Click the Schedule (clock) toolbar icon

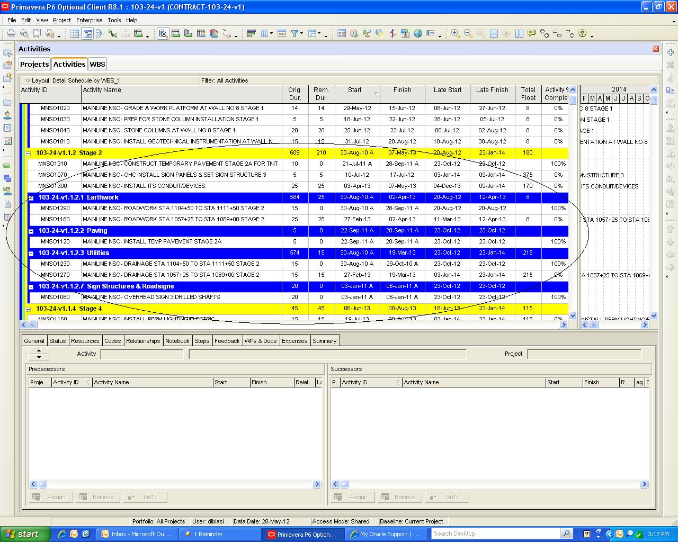(x=354, y=33)
